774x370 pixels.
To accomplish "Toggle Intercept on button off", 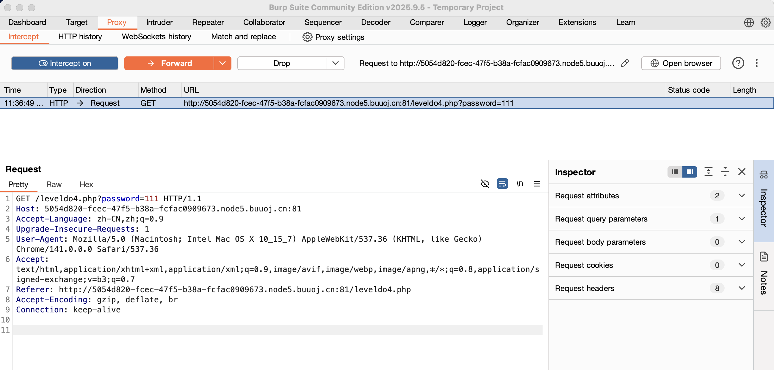I will coord(65,63).
